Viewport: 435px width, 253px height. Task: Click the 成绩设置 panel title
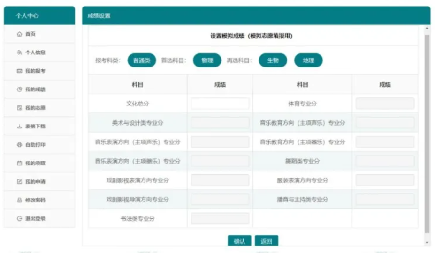[x=99, y=15]
